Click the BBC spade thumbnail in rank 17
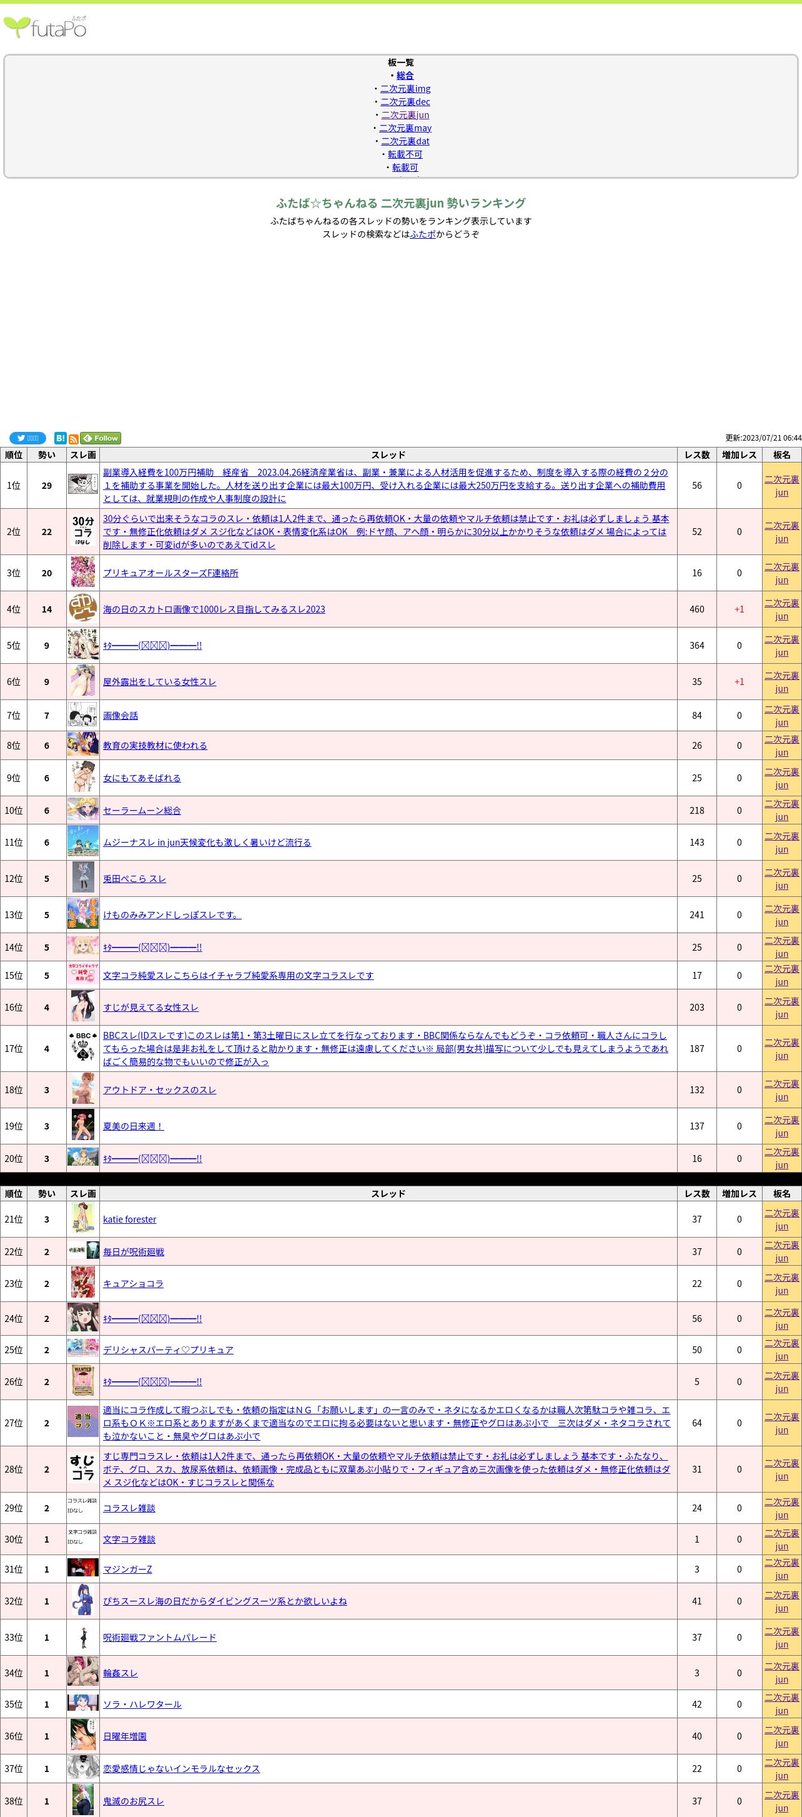The height and width of the screenshot is (1817, 802). click(82, 1048)
